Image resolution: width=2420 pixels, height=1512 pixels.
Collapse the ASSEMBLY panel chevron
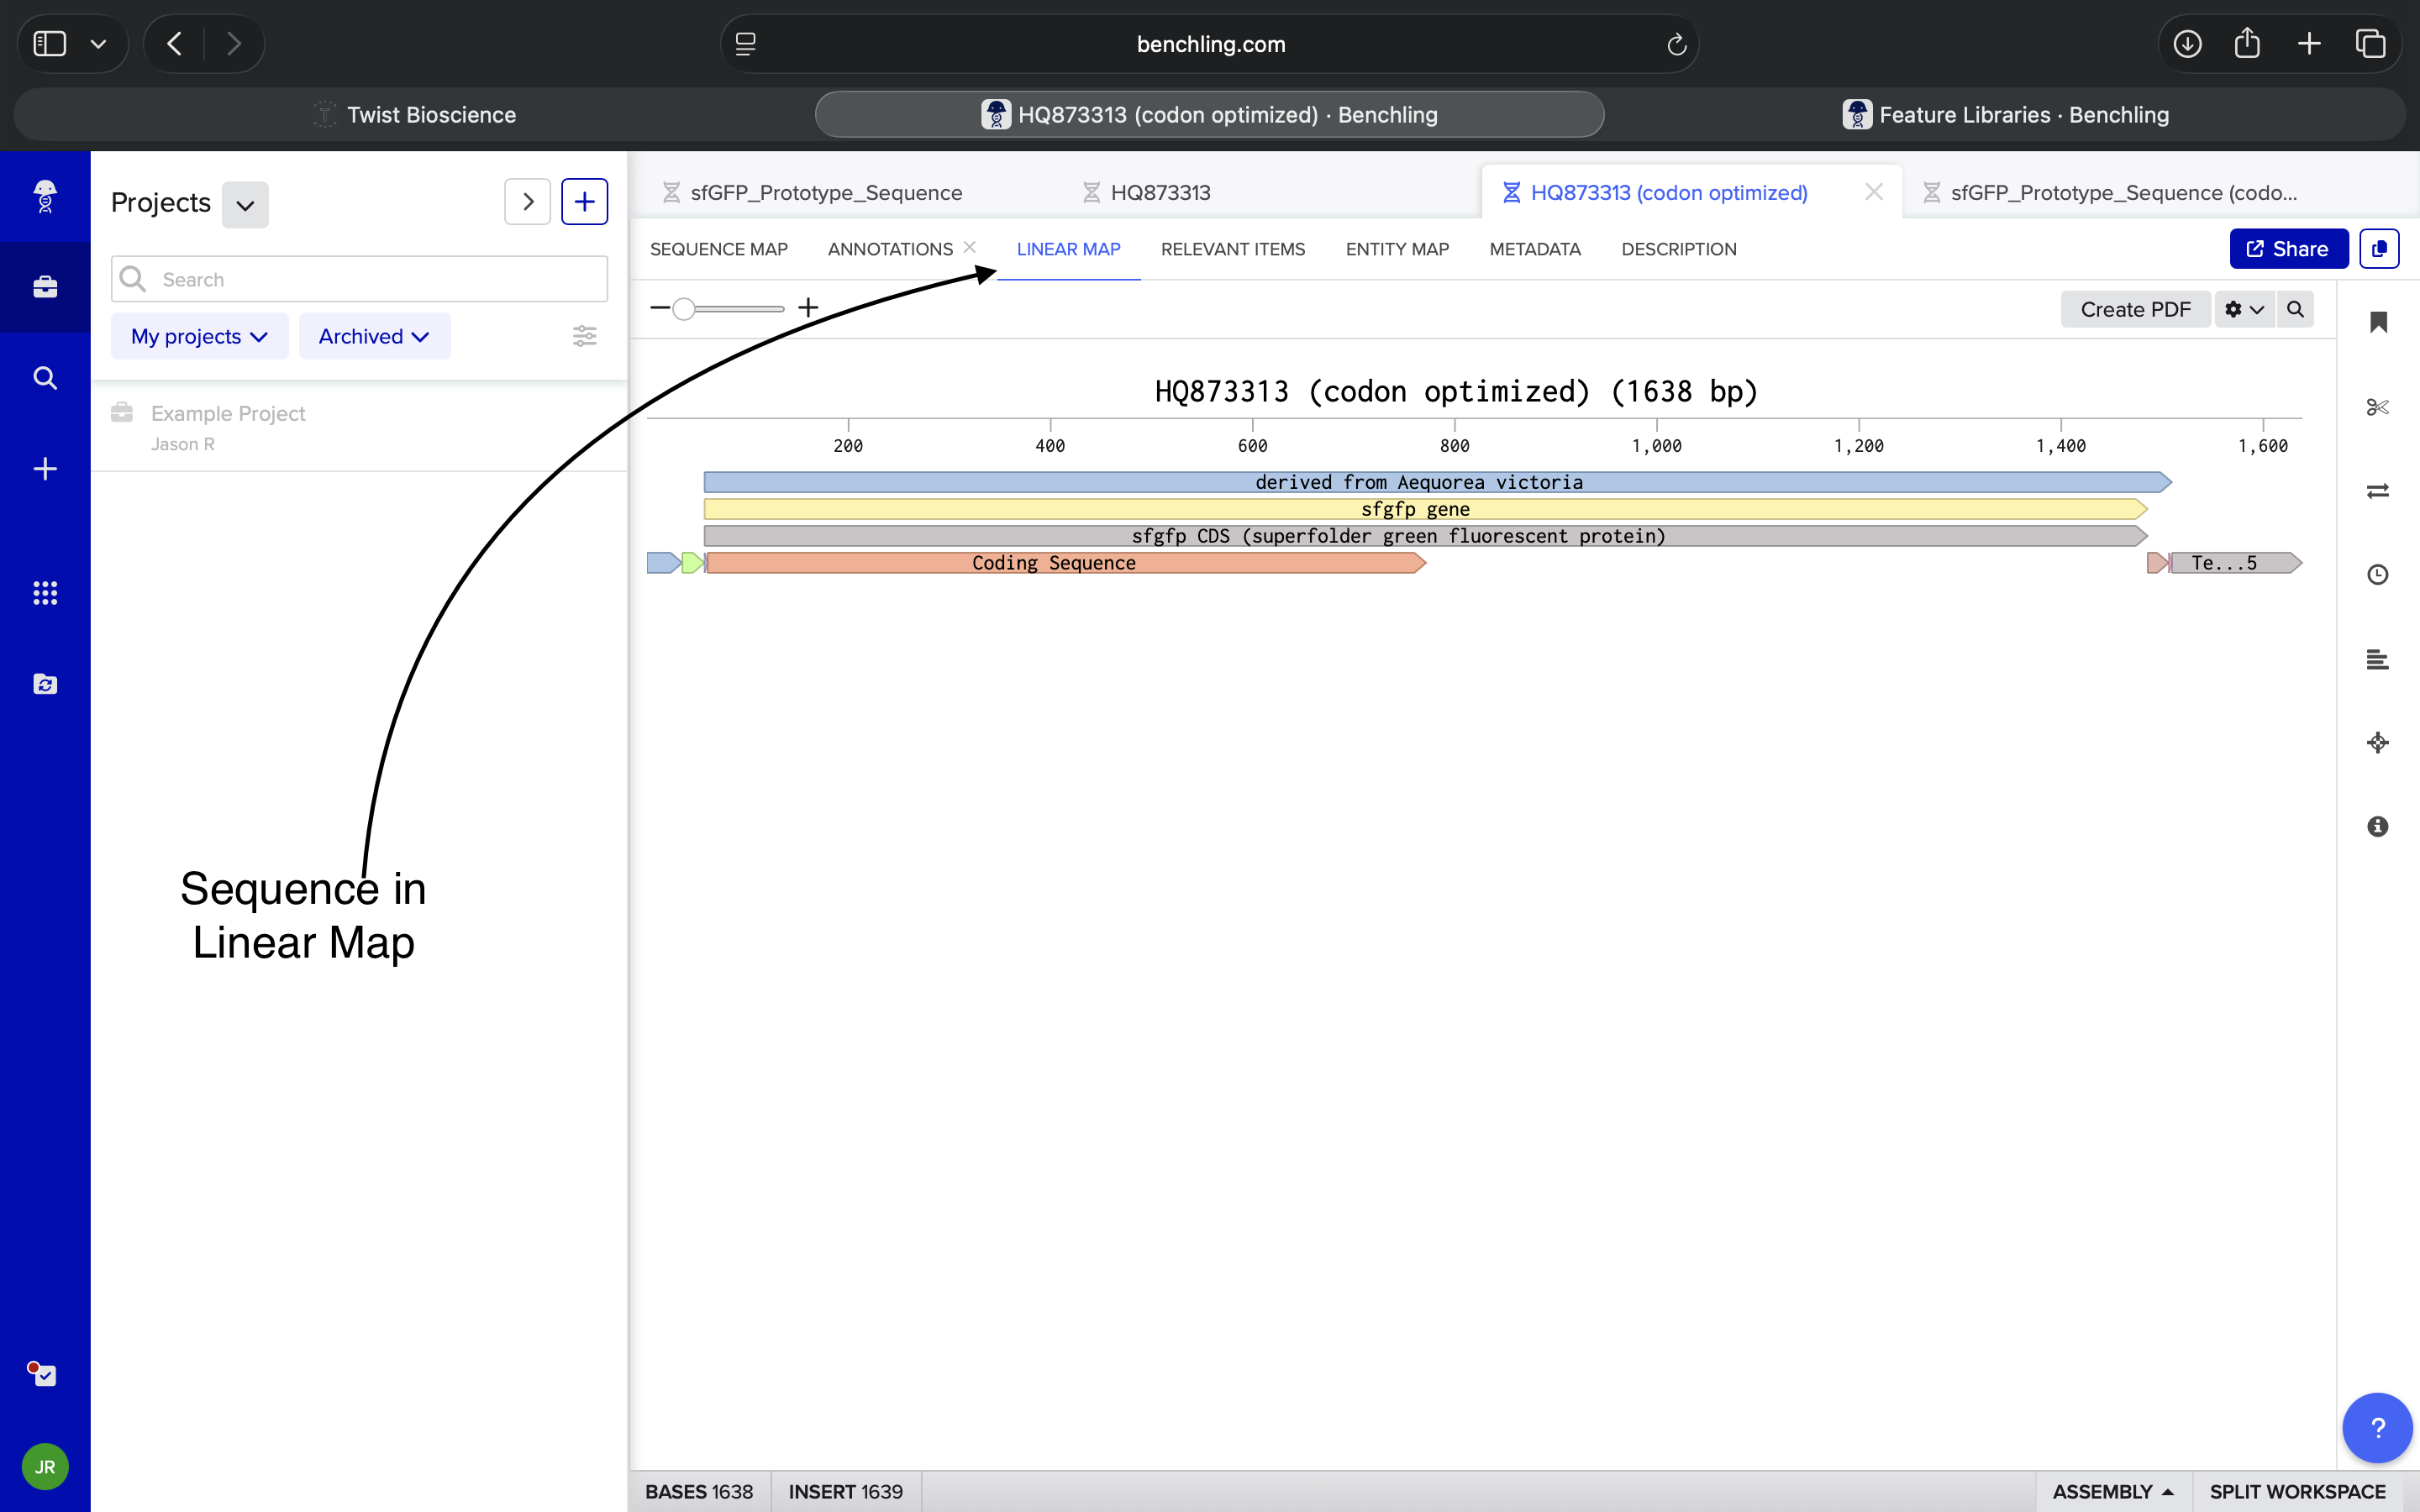pyautogui.click(x=2167, y=1490)
